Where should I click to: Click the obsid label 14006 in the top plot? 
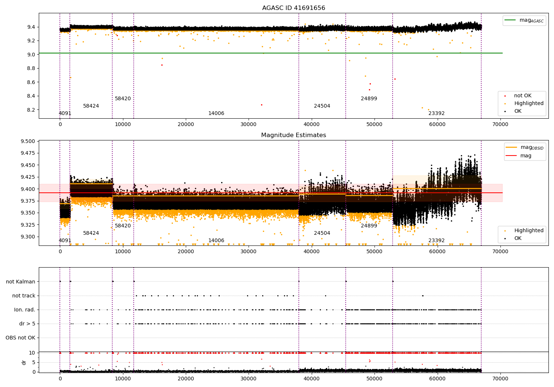coord(216,114)
